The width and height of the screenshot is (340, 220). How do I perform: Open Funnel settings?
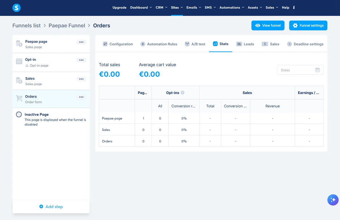pos(308,25)
